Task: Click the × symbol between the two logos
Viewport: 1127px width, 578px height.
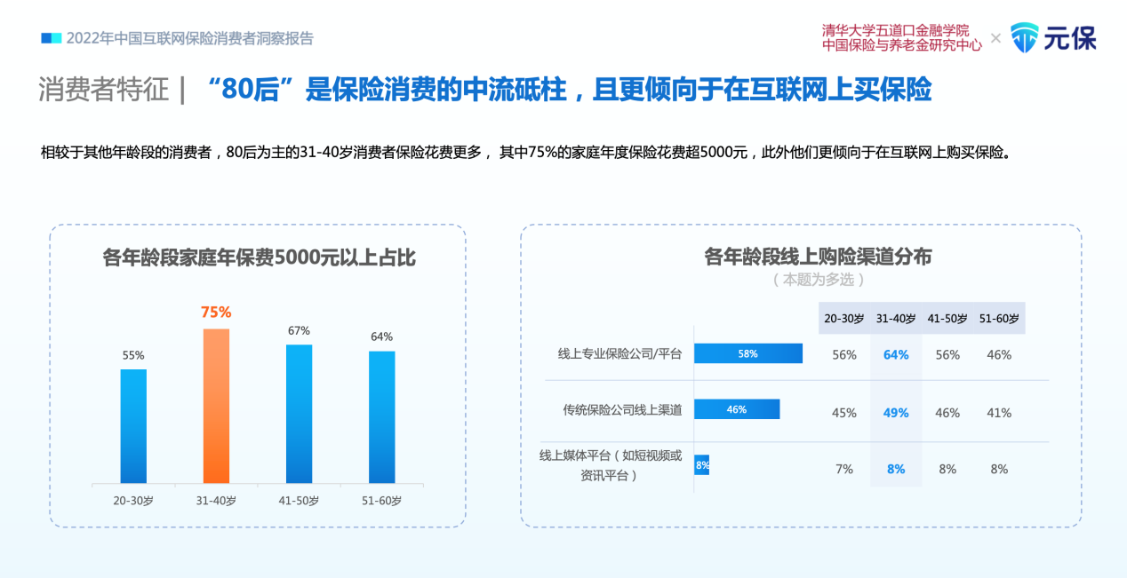Action: click(x=995, y=38)
